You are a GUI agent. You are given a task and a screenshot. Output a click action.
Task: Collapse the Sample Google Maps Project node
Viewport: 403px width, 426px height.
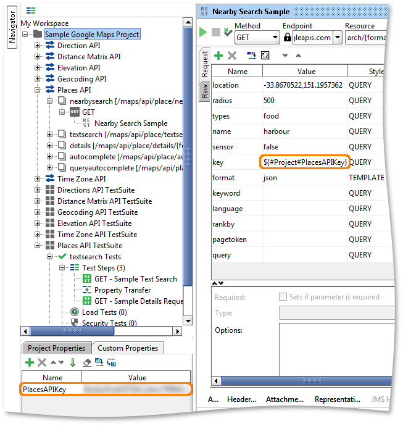tap(25, 34)
